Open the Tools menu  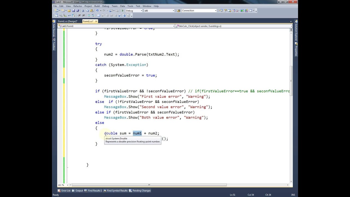pos(130,6)
